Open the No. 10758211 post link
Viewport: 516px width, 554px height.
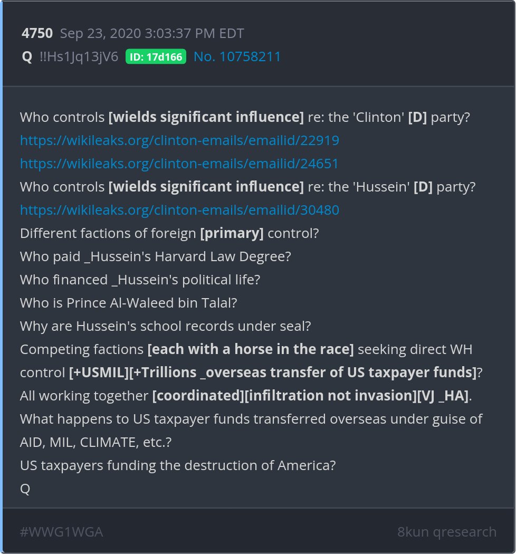[237, 57]
